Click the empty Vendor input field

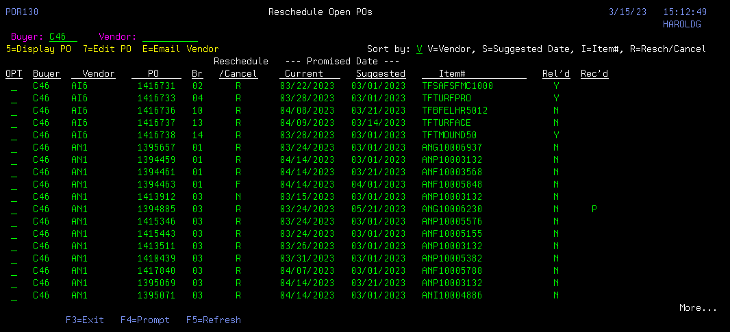(170, 37)
